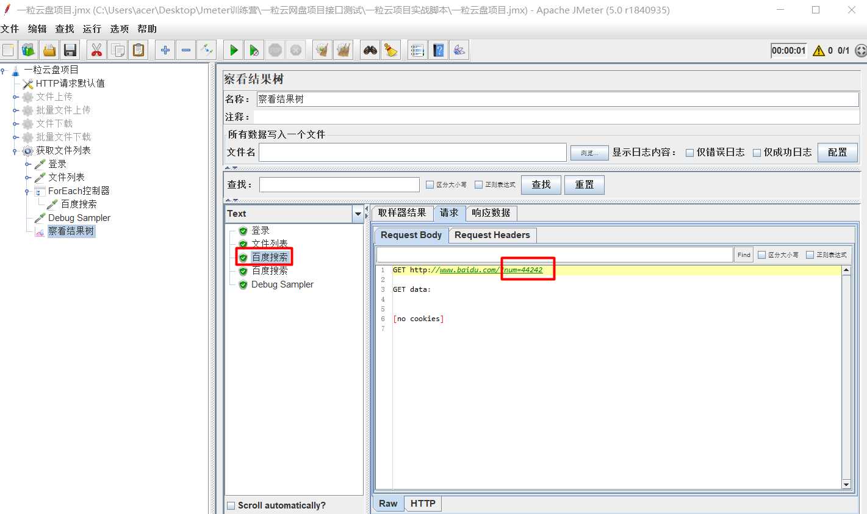Open Help with question mark book icon
Image resolution: width=867 pixels, height=514 pixels.
438,50
